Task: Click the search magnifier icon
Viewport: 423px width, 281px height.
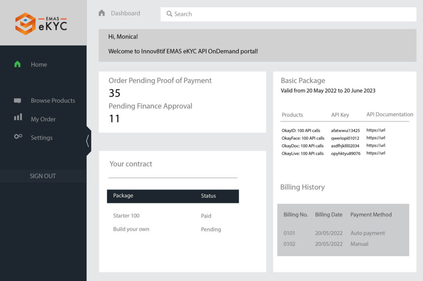Action: tap(169, 14)
